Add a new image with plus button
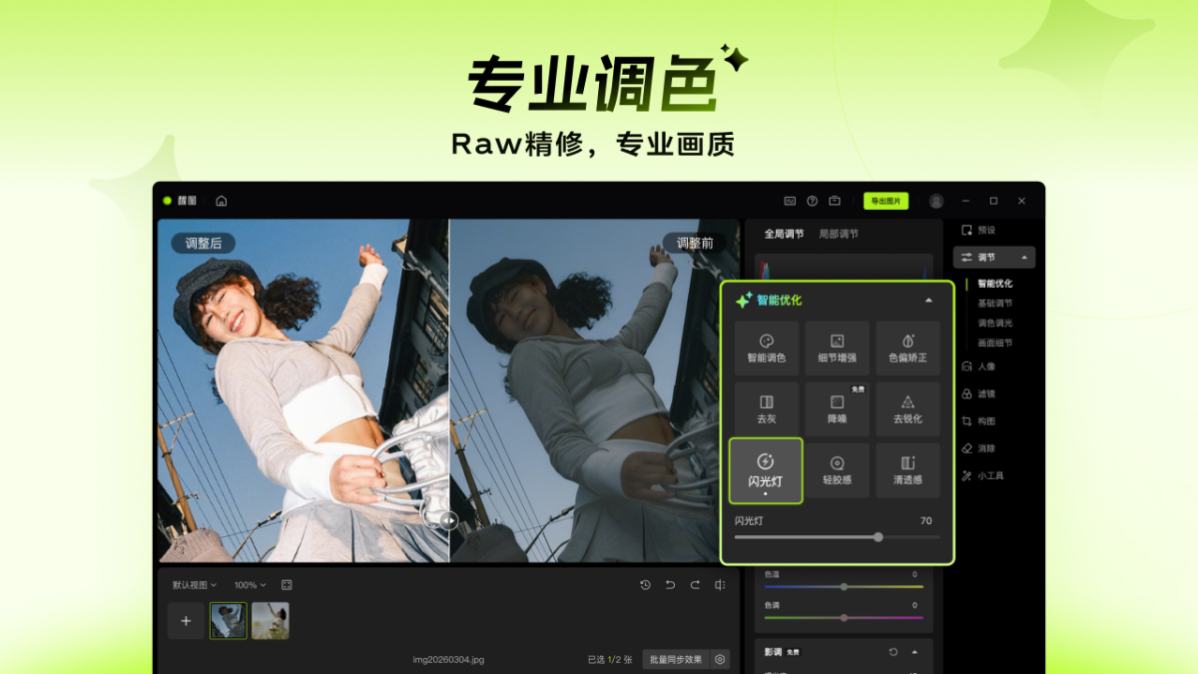 click(186, 621)
